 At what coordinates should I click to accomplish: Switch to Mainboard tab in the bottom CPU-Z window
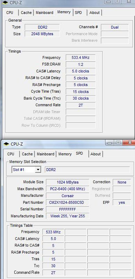46,154
